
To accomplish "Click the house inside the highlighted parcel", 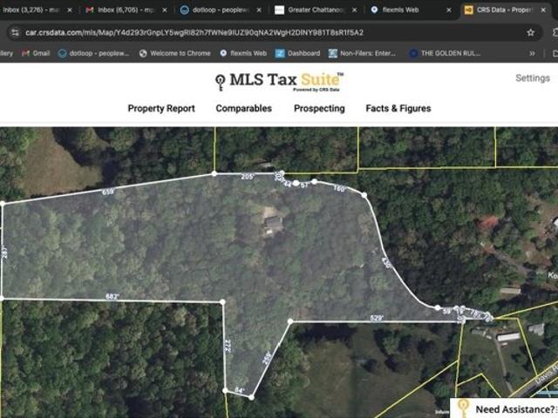I will pyautogui.click(x=273, y=224).
